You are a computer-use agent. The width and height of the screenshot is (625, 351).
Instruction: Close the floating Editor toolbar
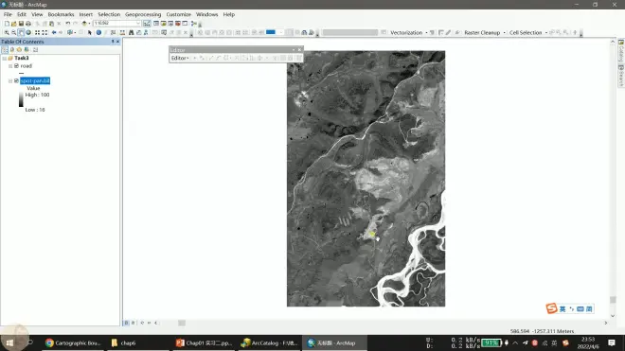[x=300, y=50]
